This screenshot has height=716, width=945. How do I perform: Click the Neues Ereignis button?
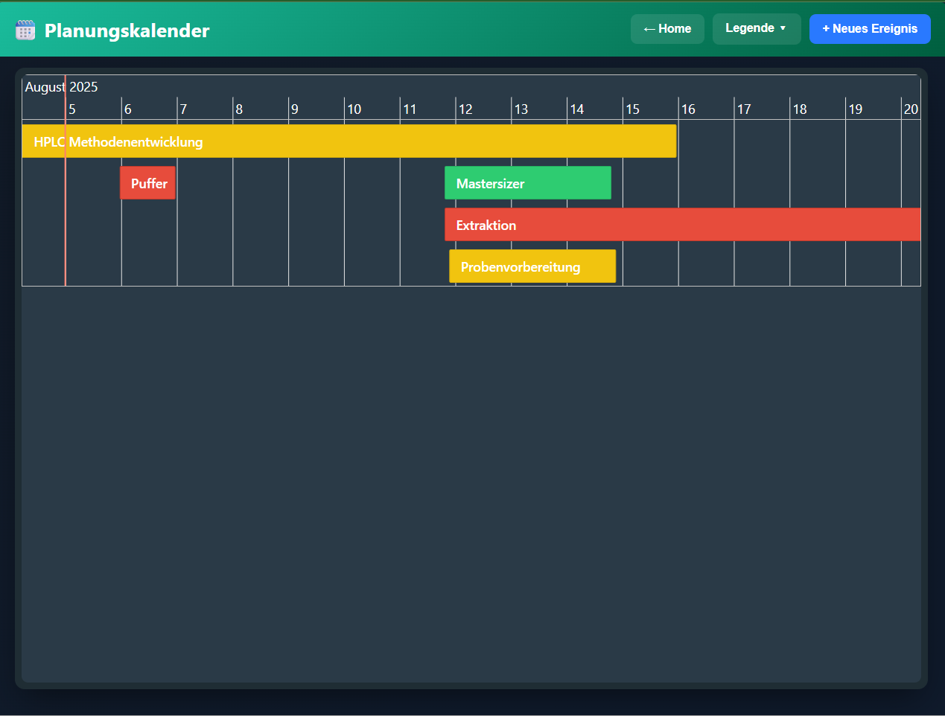point(869,29)
